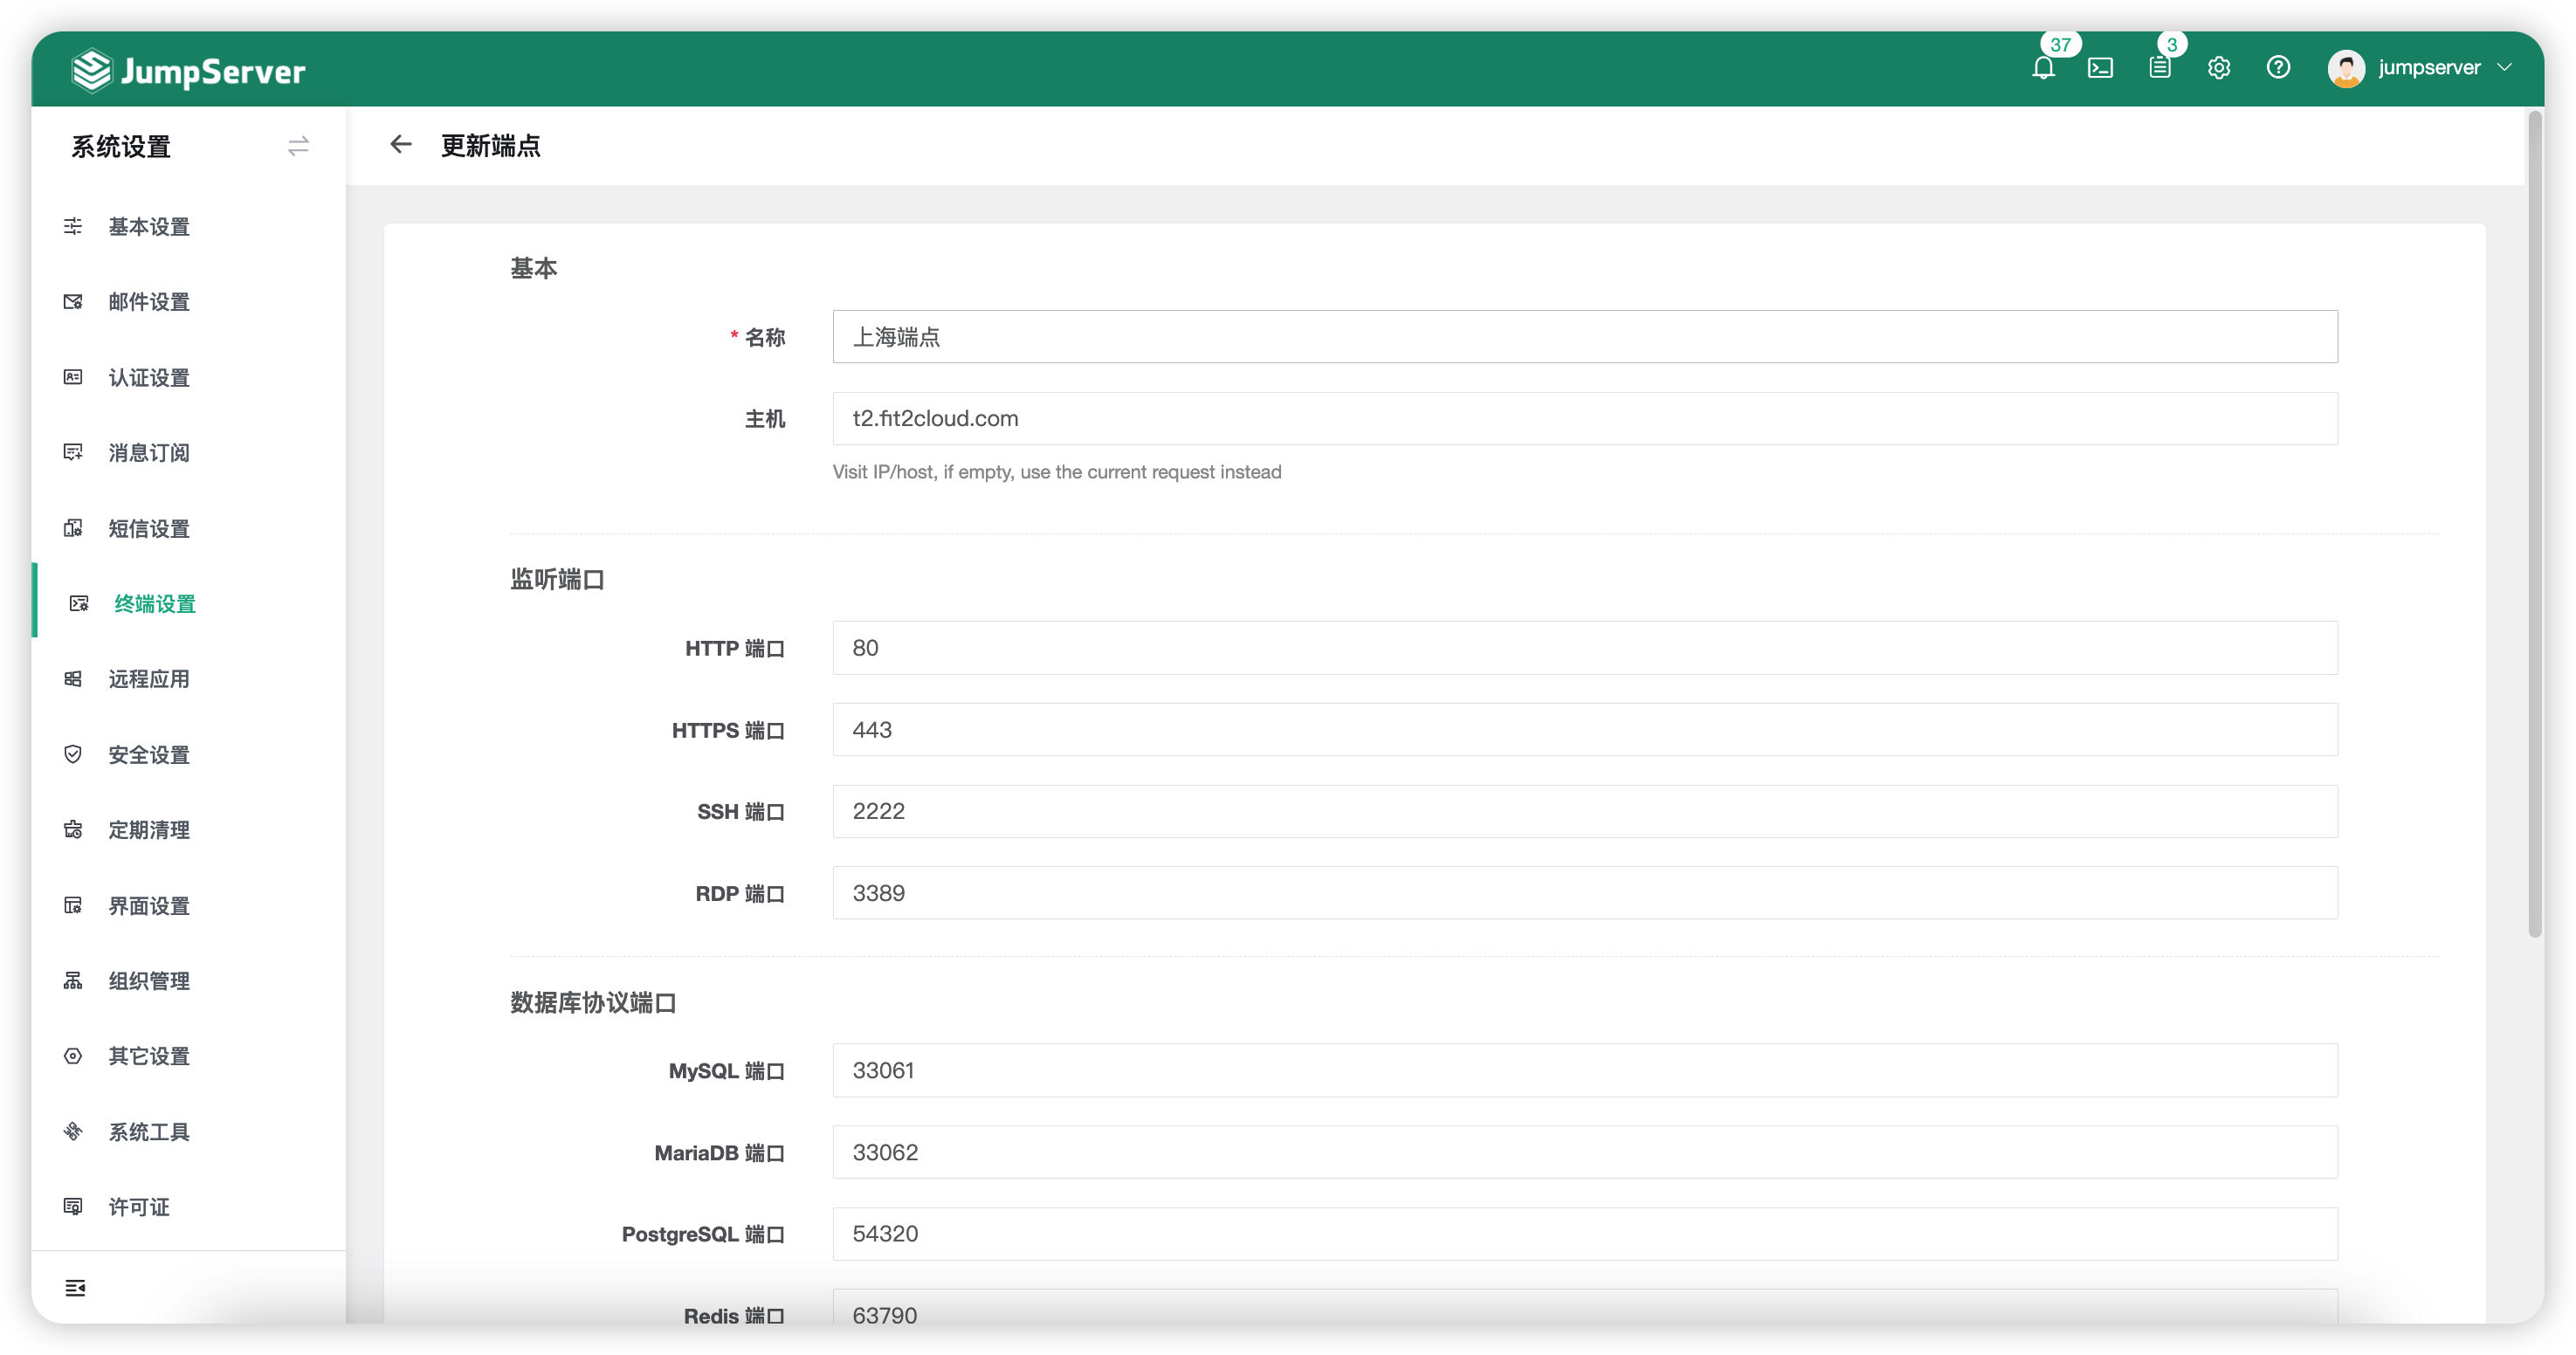Click the sidebar collapse icon at bottom left
Viewport: 2576px width, 1355px height.
pyautogui.click(x=76, y=1288)
